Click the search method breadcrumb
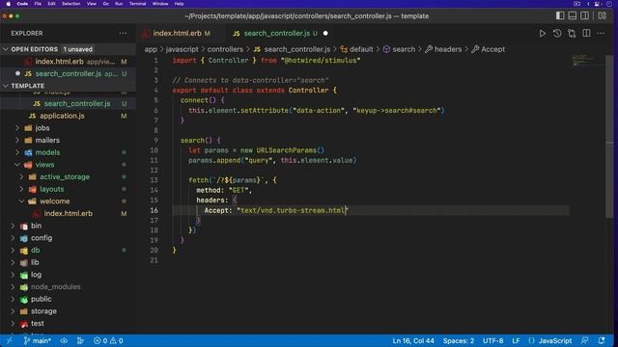Viewport: 618px width, 347px height. [399, 49]
